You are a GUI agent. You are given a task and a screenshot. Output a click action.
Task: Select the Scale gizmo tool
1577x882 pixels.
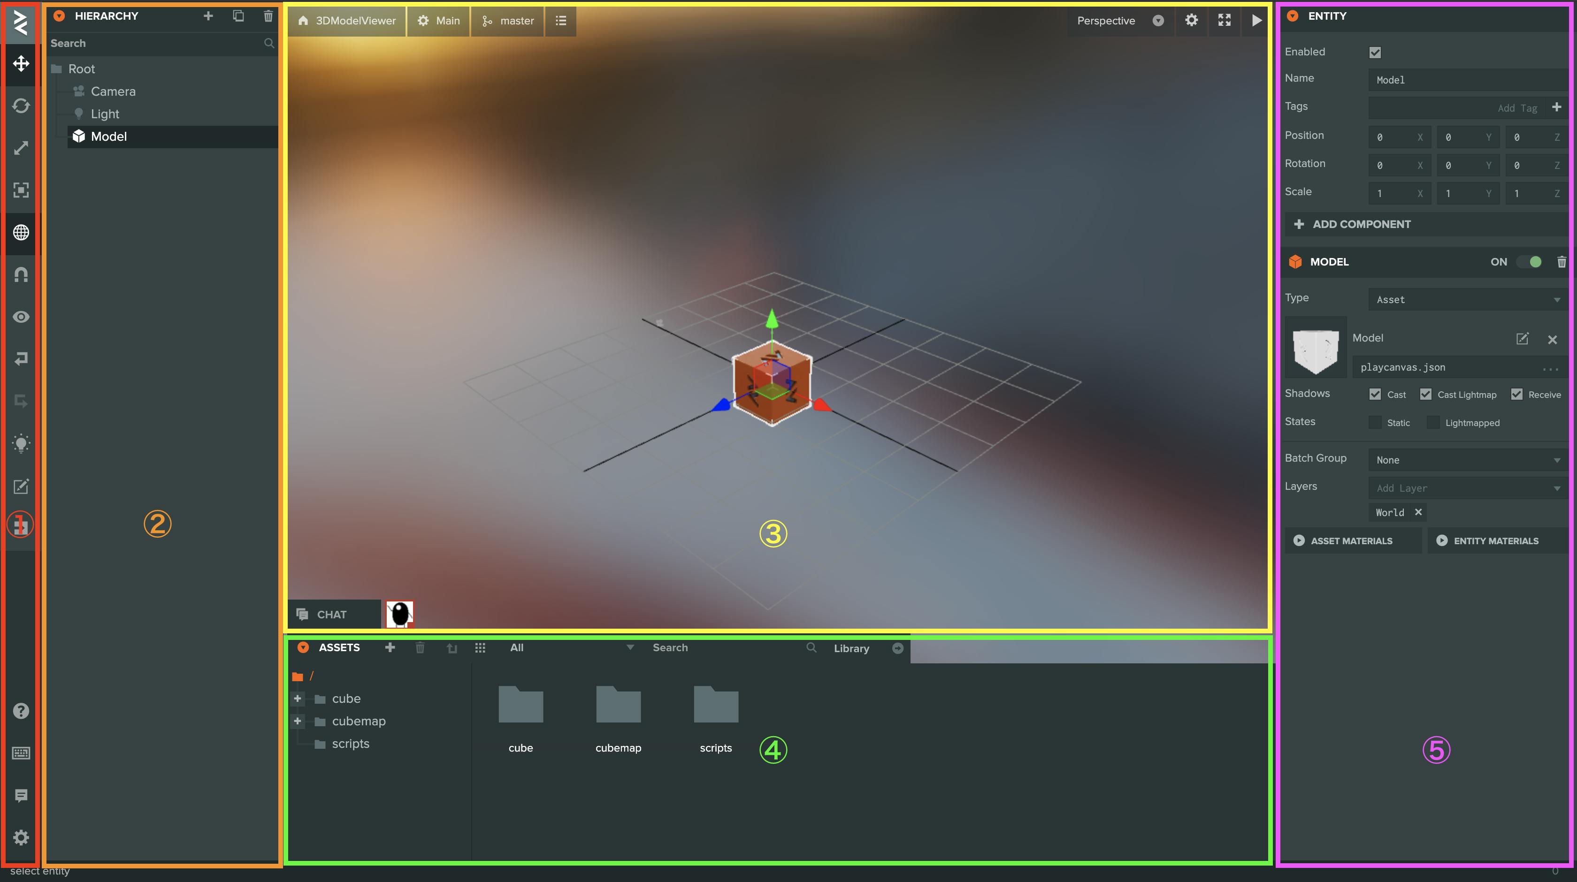tap(21, 148)
